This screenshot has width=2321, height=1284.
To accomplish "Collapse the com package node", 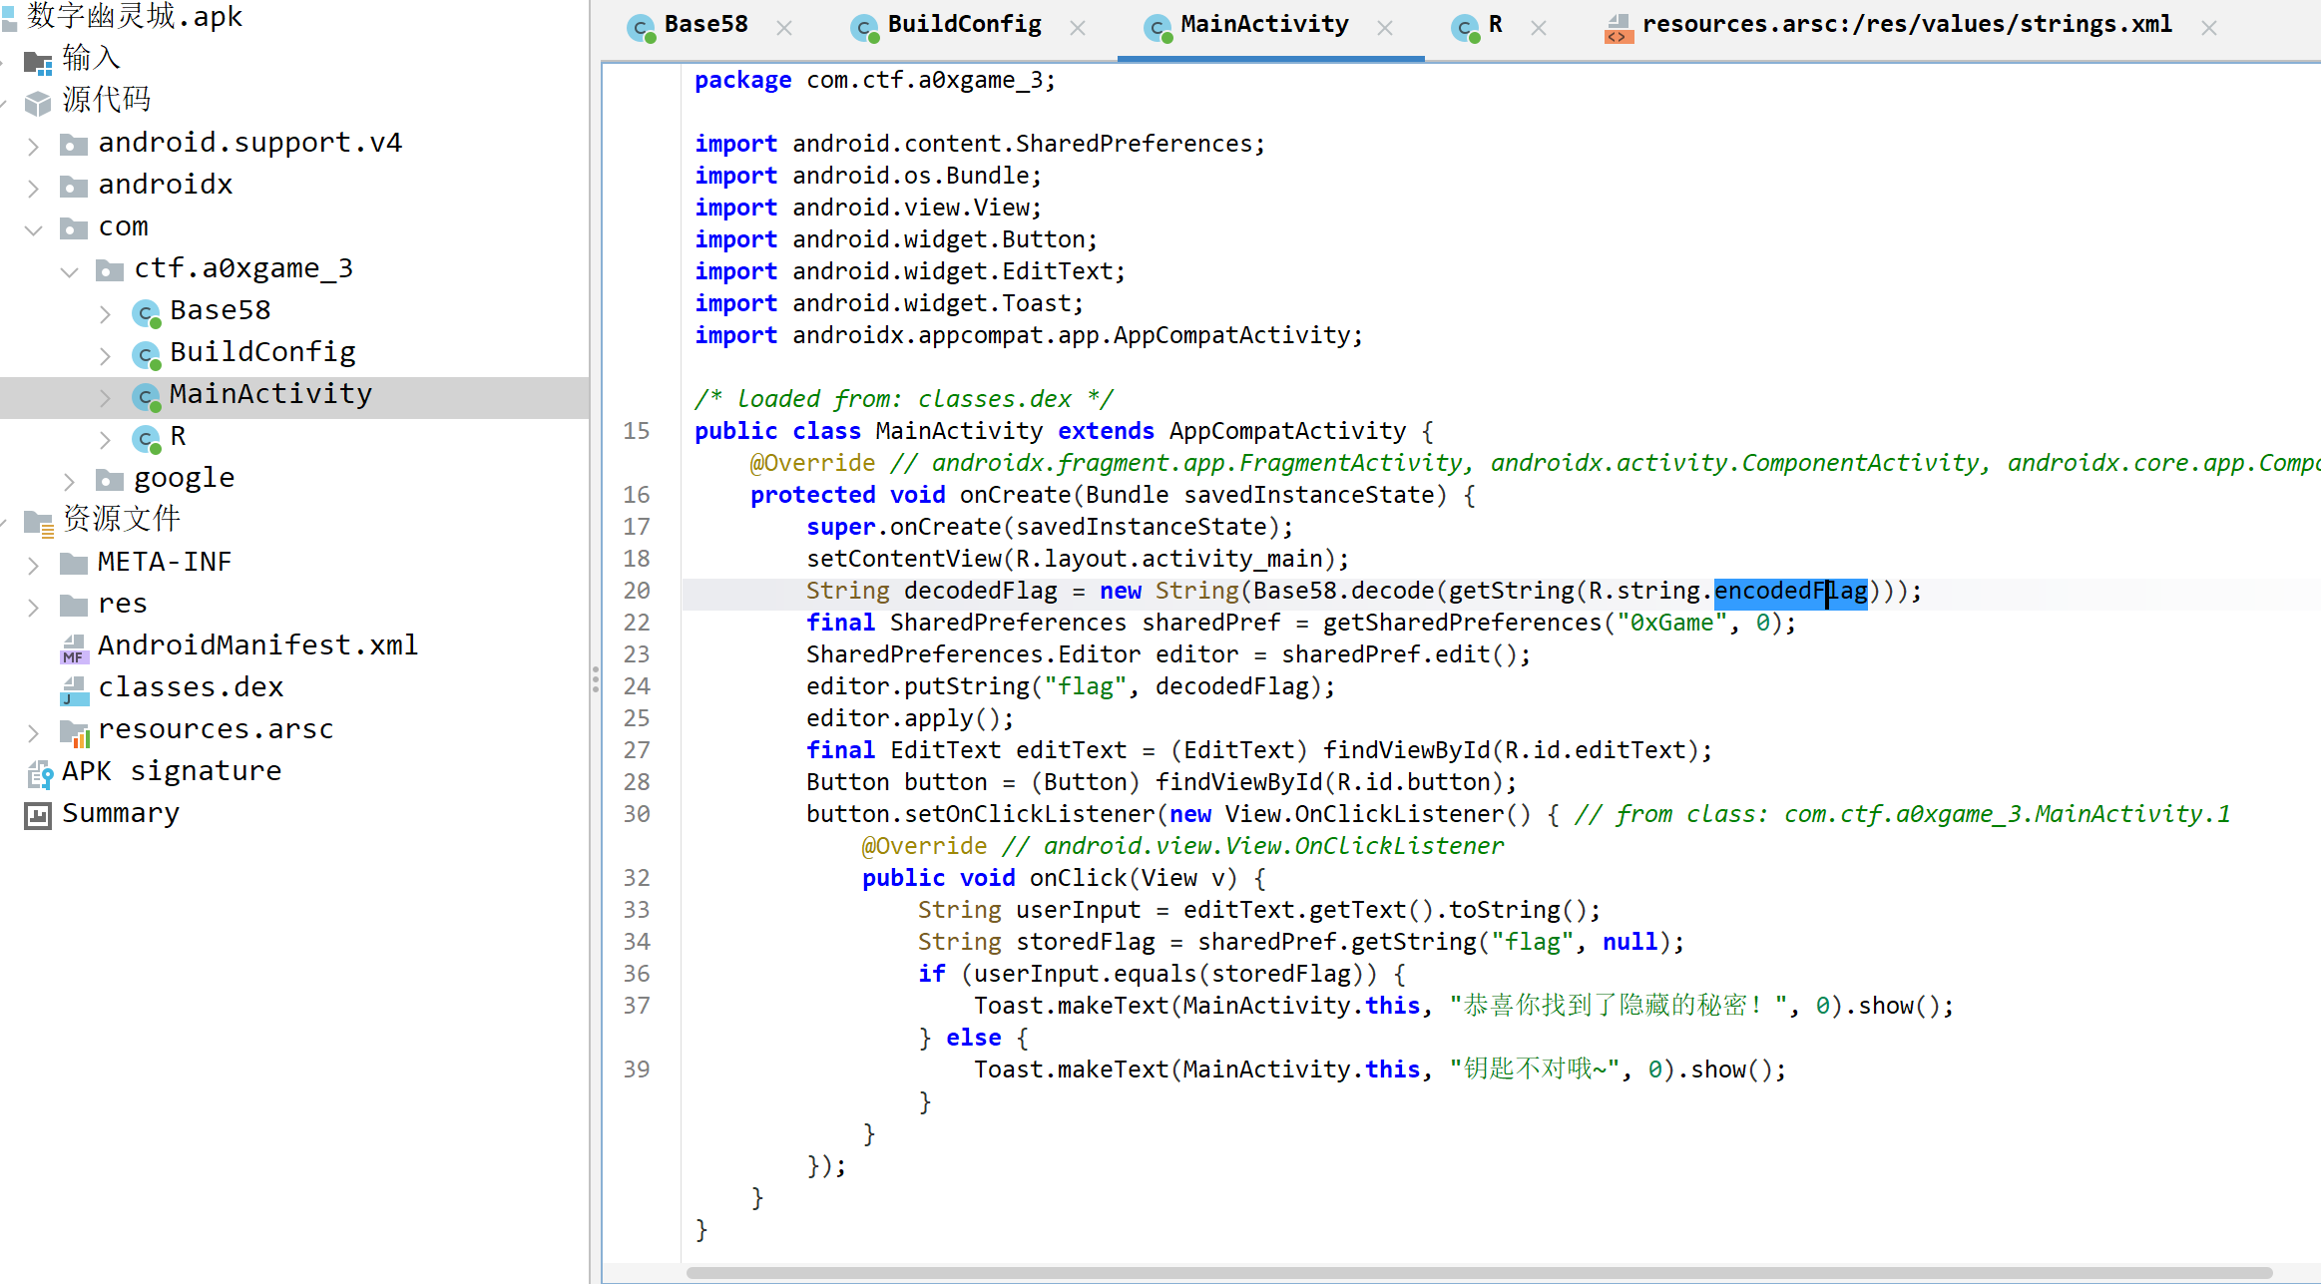I will tap(33, 230).
